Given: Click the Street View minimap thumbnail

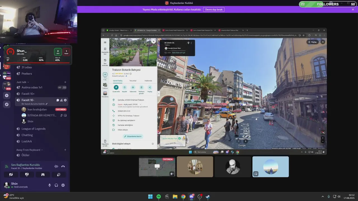Looking at the screenshot, I should (173, 141).
